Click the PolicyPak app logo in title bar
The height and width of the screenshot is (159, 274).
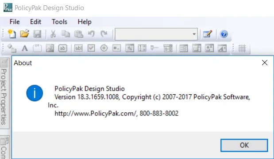tap(8, 7)
